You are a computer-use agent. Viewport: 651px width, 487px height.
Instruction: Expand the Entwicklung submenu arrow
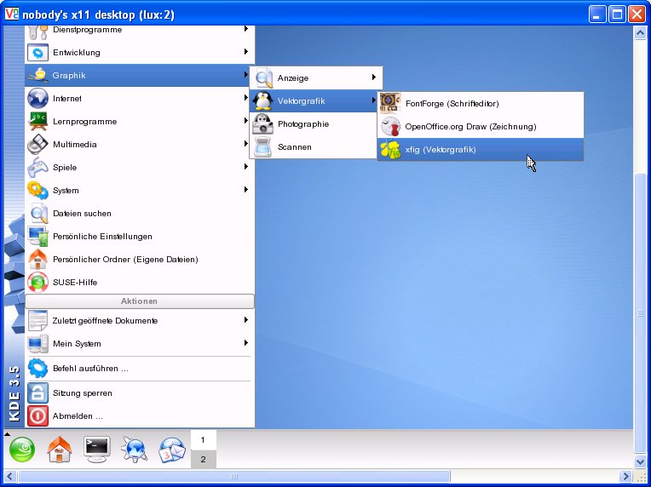tap(246, 52)
